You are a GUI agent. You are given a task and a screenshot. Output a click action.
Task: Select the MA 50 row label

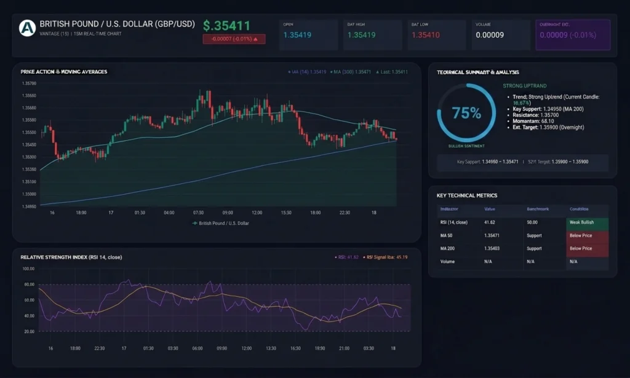click(x=447, y=235)
